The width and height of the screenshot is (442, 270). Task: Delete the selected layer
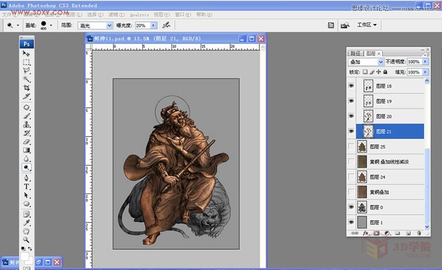coord(419,233)
